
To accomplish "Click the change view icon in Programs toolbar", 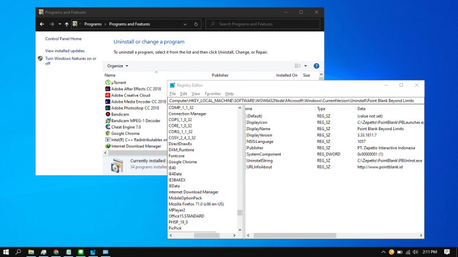I will pyautogui.click(x=298, y=66).
